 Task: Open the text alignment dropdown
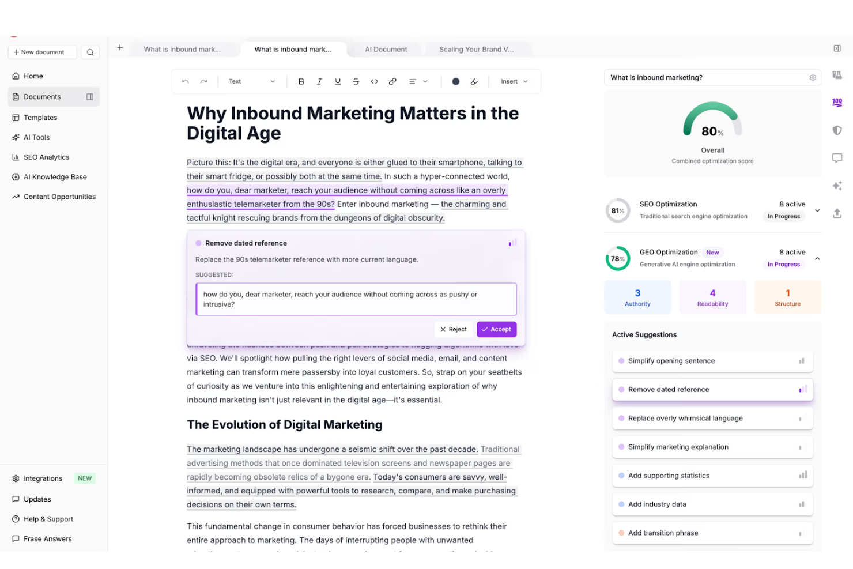point(418,82)
